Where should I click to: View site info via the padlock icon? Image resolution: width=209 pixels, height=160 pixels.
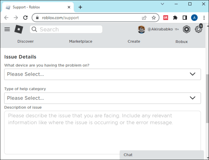pyautogui.click(x=37, y=18)
